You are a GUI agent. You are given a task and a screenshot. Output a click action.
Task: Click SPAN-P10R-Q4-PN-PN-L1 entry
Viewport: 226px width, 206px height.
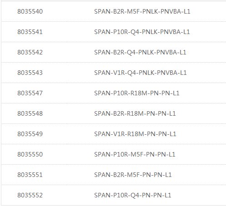click(133, 195)
